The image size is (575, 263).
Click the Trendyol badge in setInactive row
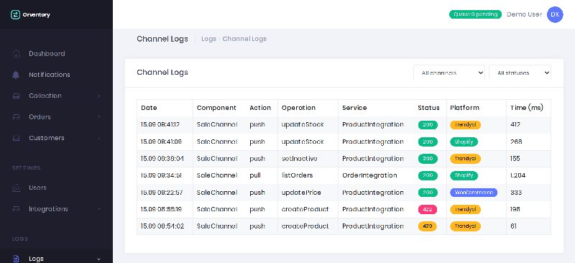(x=465, y=159)
